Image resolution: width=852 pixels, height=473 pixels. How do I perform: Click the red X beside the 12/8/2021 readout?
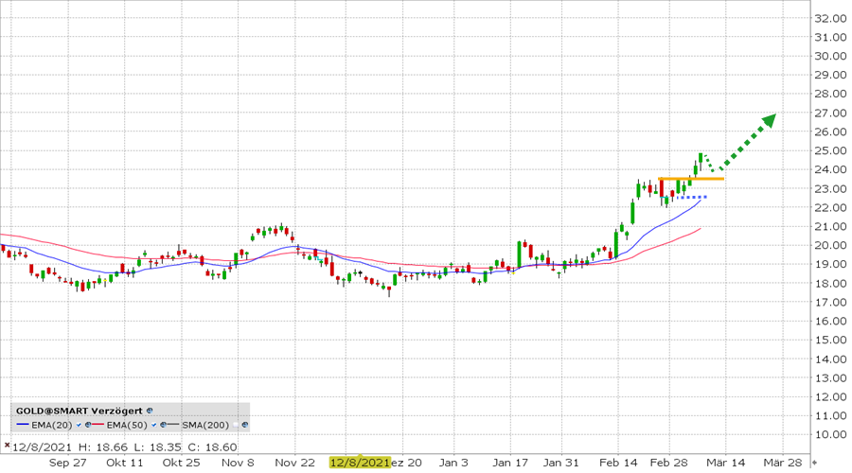click(x=7, y=444)
